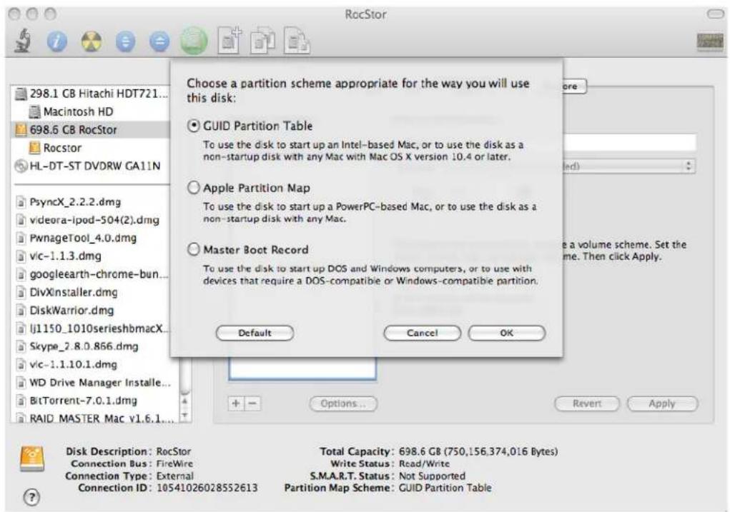Click the Convert image toolbar icon
Image resolution: width=730 pixels, height=512 pixels.
(x=263, y=41)
